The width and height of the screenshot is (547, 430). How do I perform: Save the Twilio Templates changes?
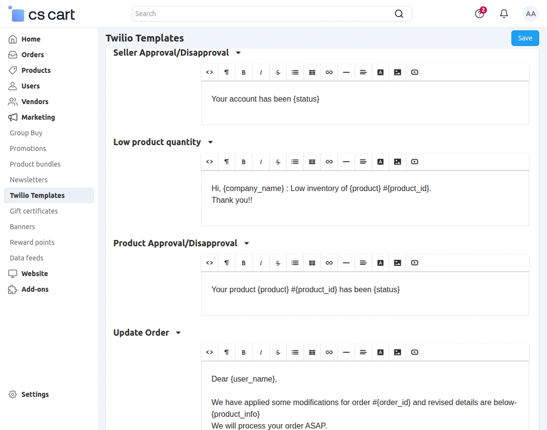[x=525, y=38]
